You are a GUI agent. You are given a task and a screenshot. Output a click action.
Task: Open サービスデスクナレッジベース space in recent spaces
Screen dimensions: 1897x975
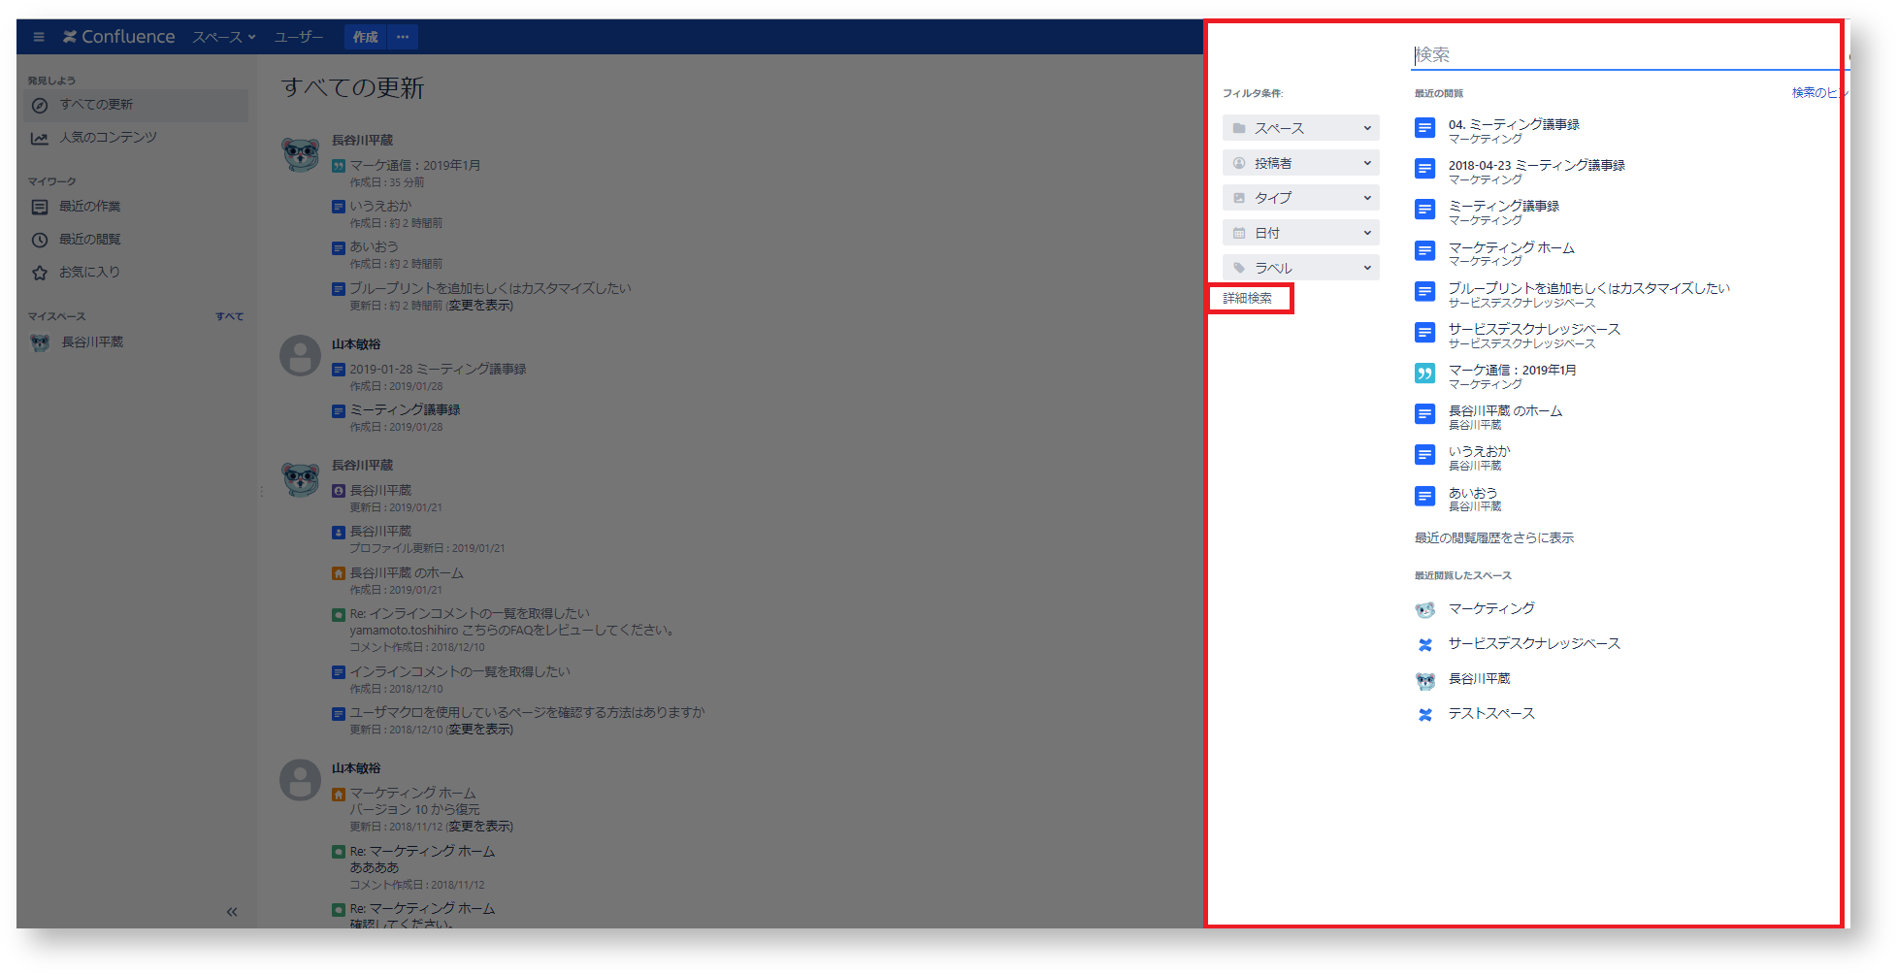[1533, 644]
